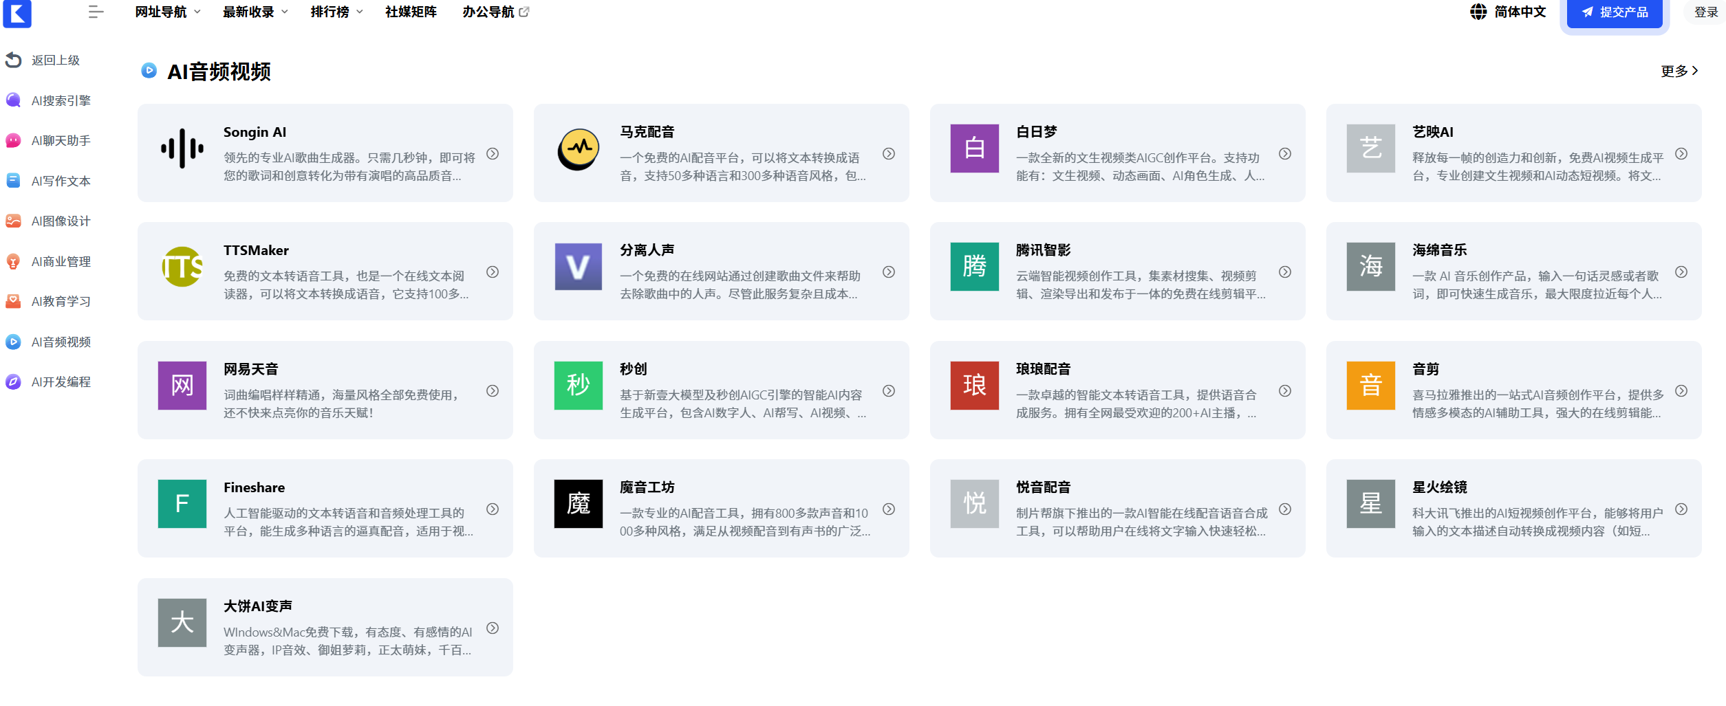Viewport: 1726px width, 706px height.
Task: Click the orange 音 icon of 音剪
Action: tap(1371, 386)
